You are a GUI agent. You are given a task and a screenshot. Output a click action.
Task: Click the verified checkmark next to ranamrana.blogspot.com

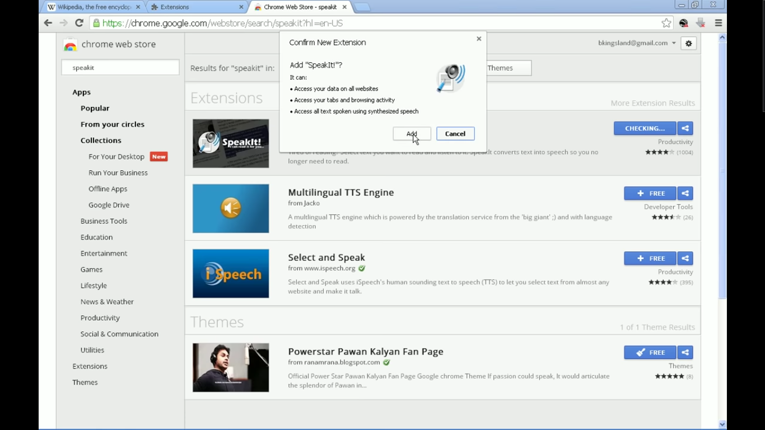tap(386, 363)
